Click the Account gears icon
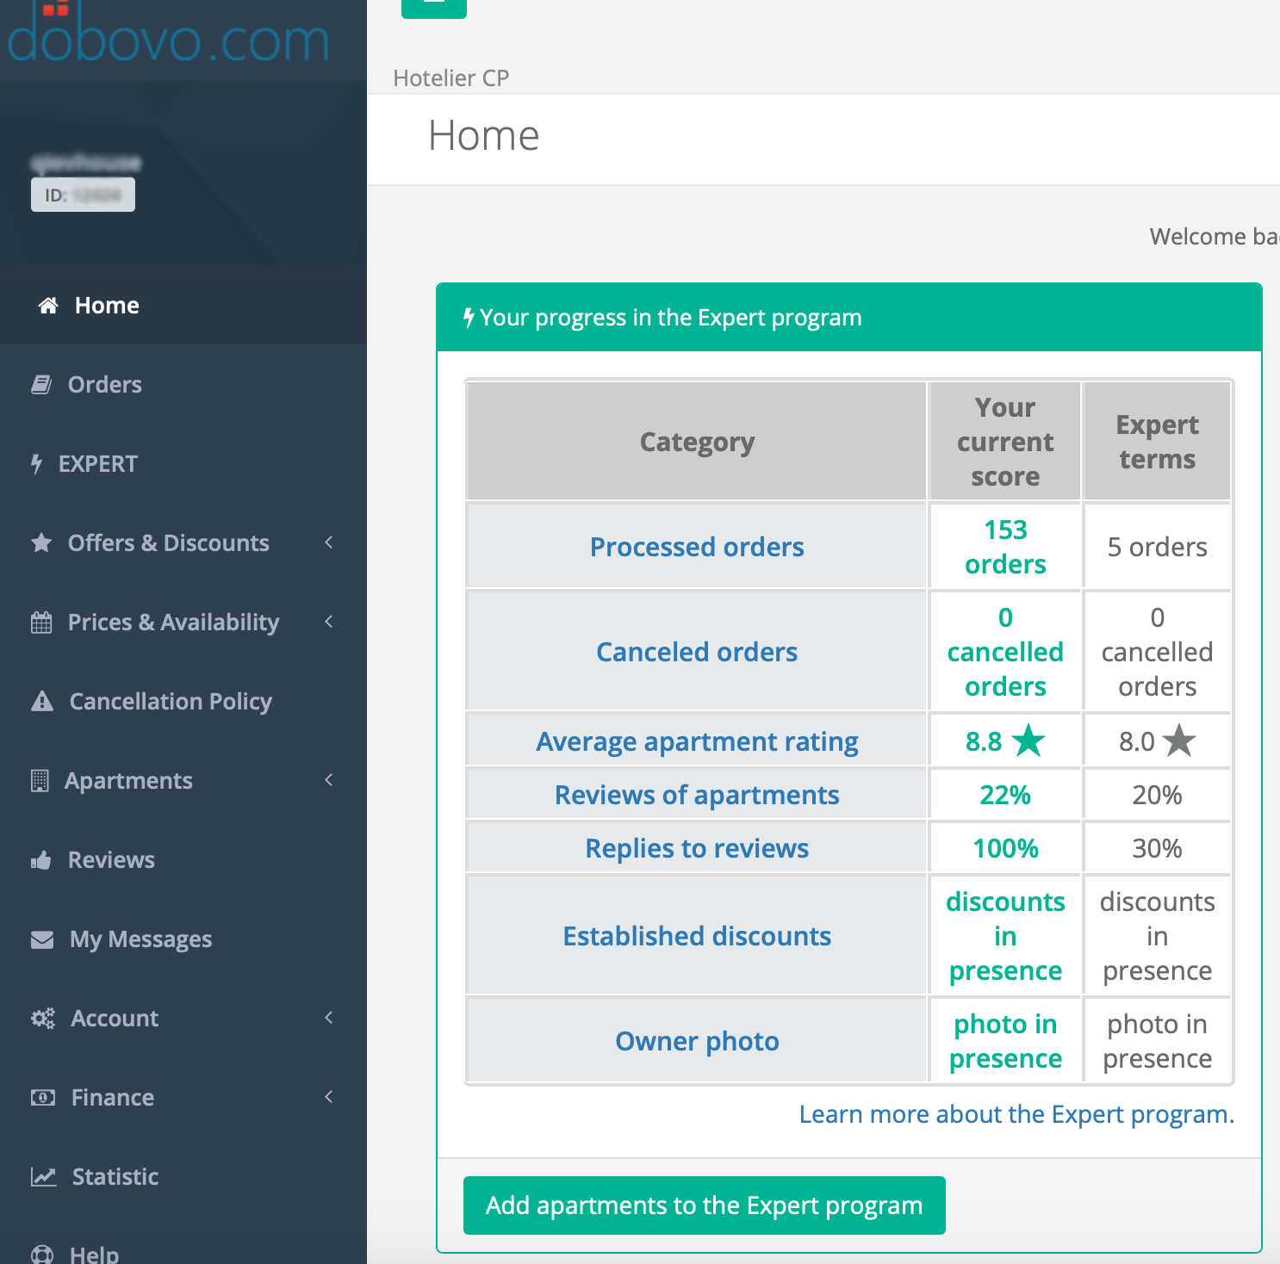The height and width of the screenshot is (1264, 1280). (43, 1019)
